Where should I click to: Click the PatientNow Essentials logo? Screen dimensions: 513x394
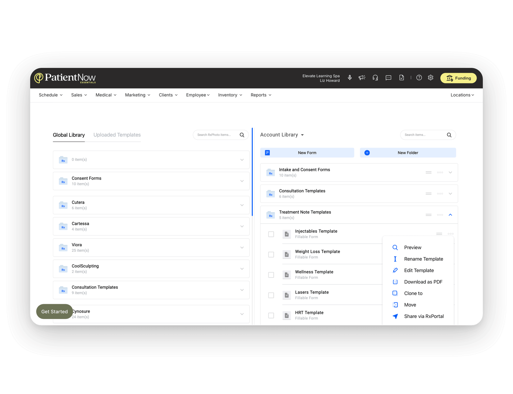[x=65, y=78]
